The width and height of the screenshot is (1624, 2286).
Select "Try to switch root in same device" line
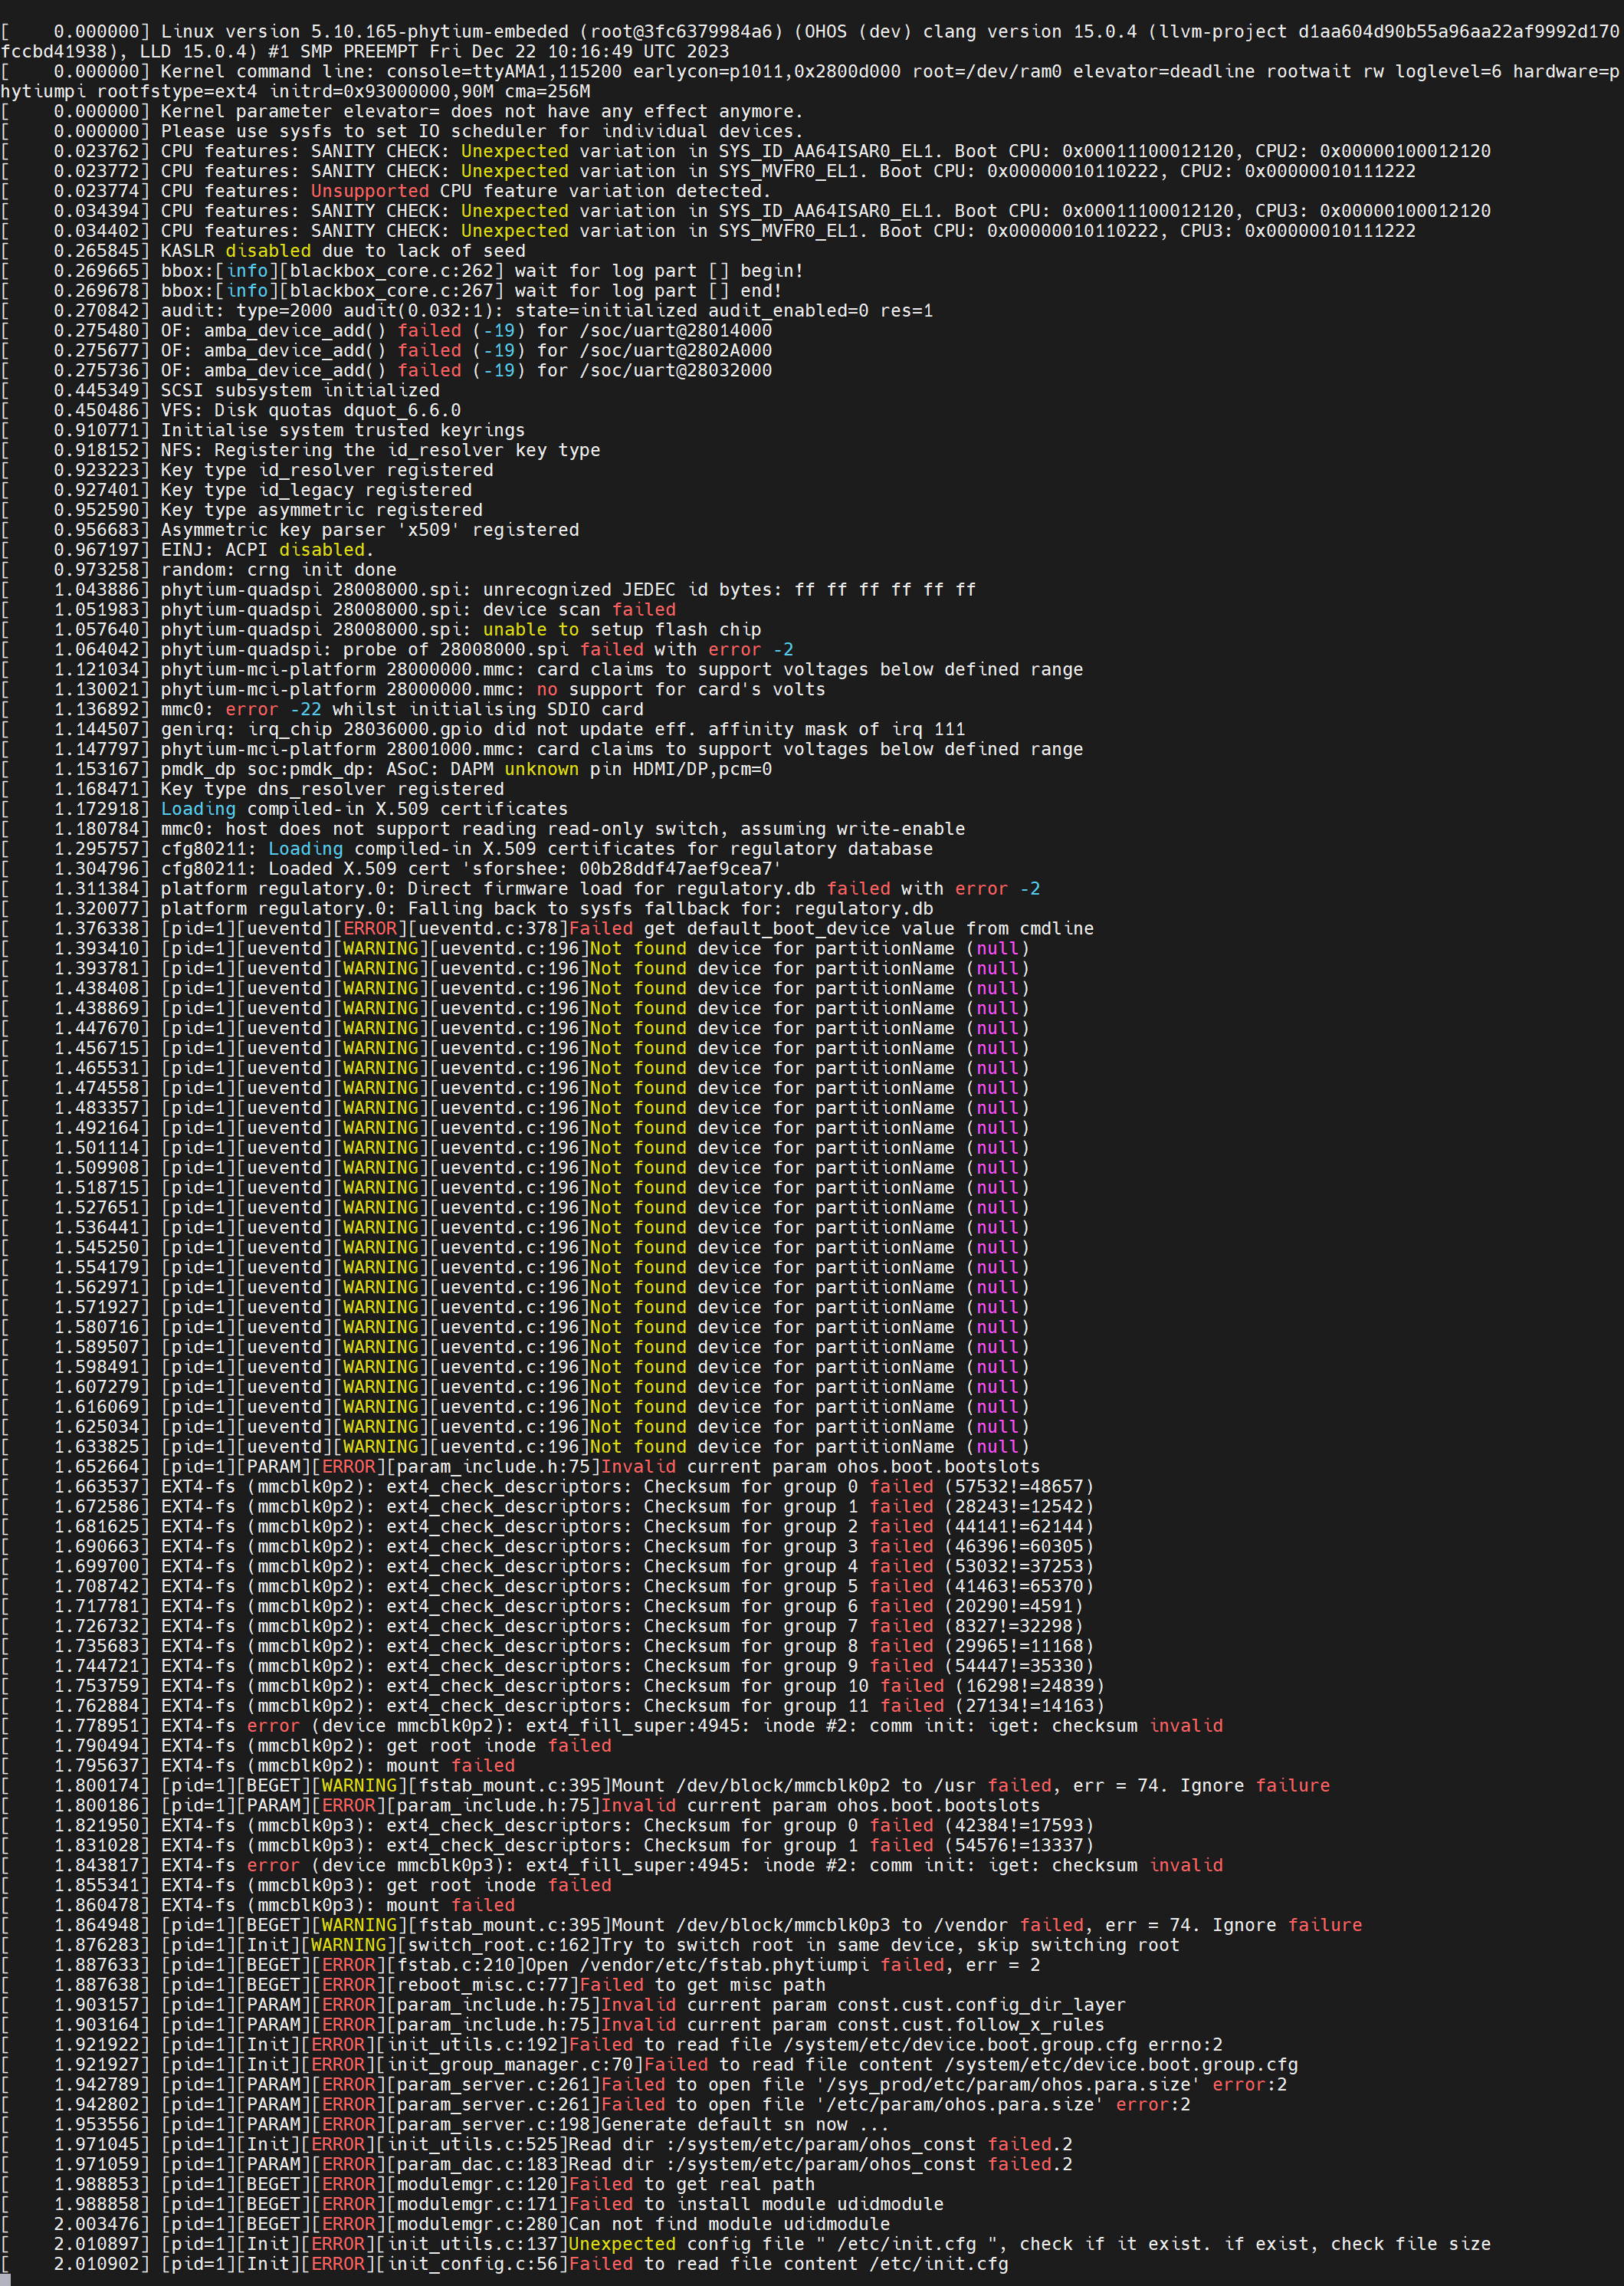pos(590,1945)
